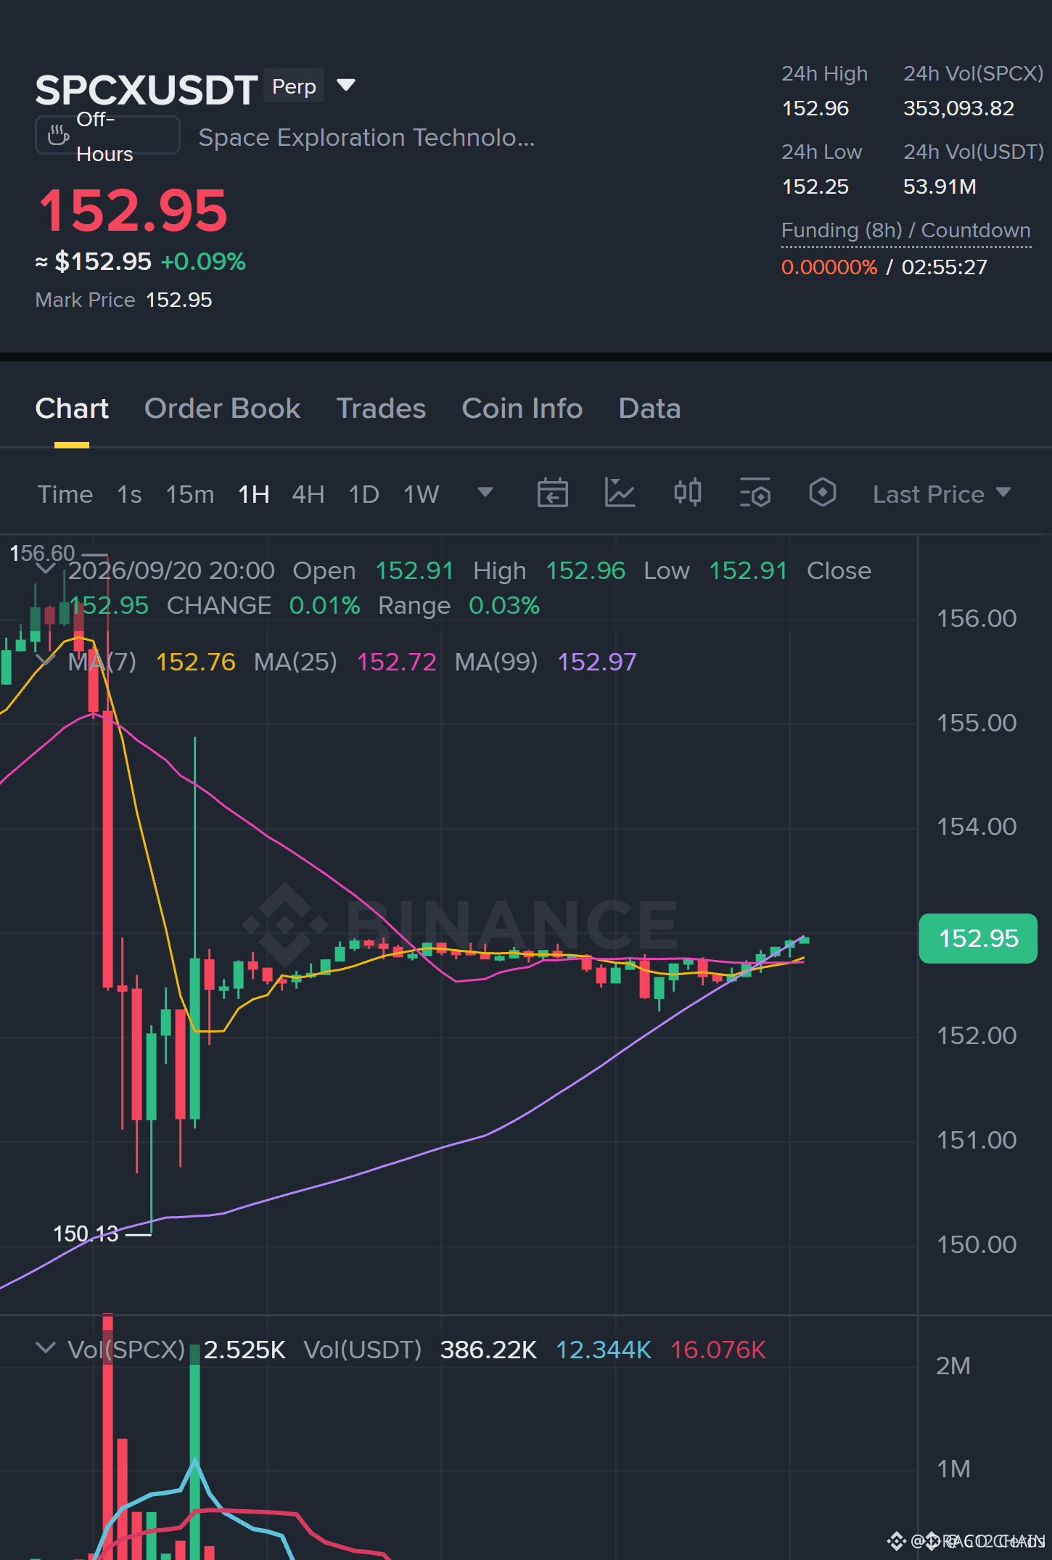Click the hexagon chart tools icon

tap(822, 493)
